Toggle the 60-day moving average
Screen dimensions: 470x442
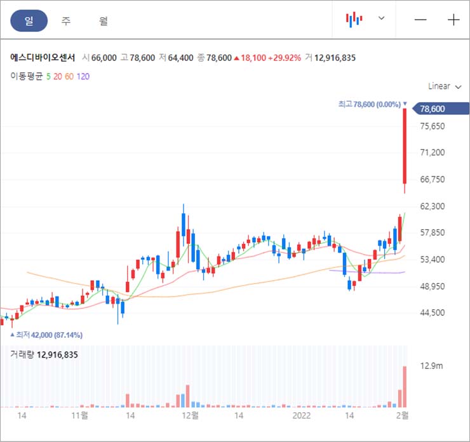[x=69, y=76]
